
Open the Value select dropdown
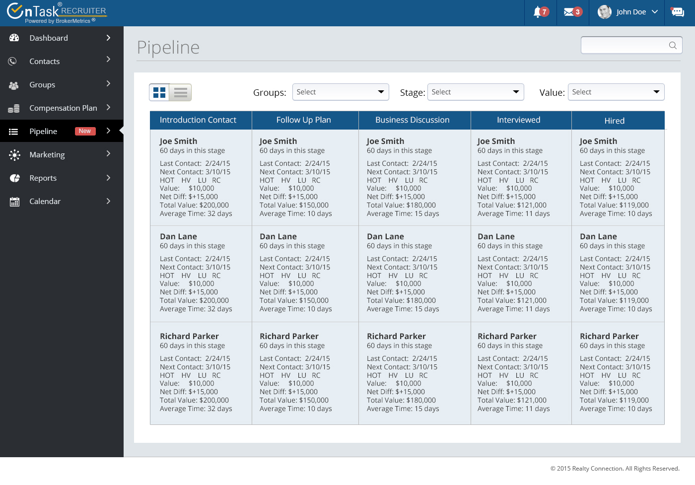(x=616, y=92)
